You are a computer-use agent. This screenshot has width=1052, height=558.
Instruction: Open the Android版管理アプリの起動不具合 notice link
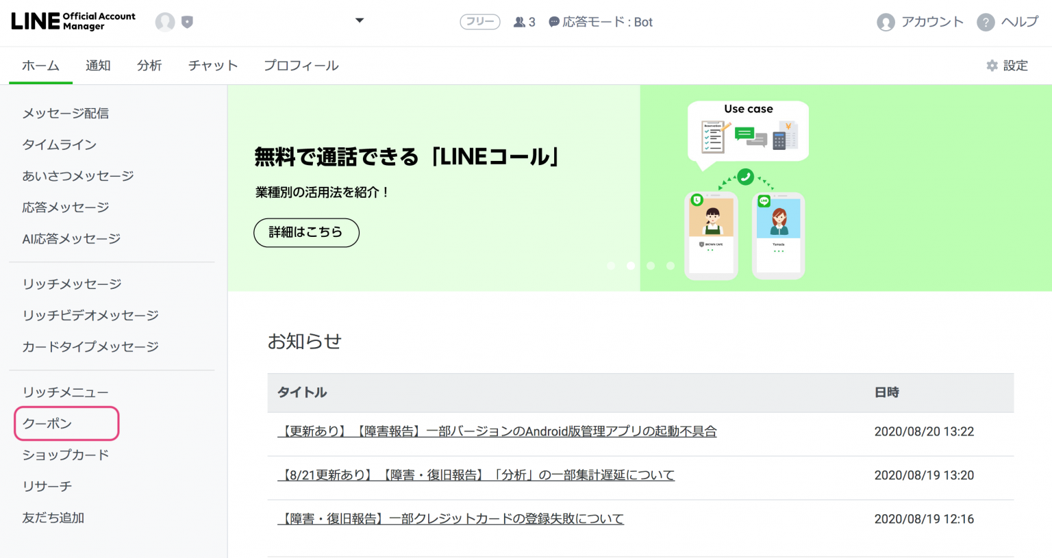pyautogui.click(x=497, y=431)
